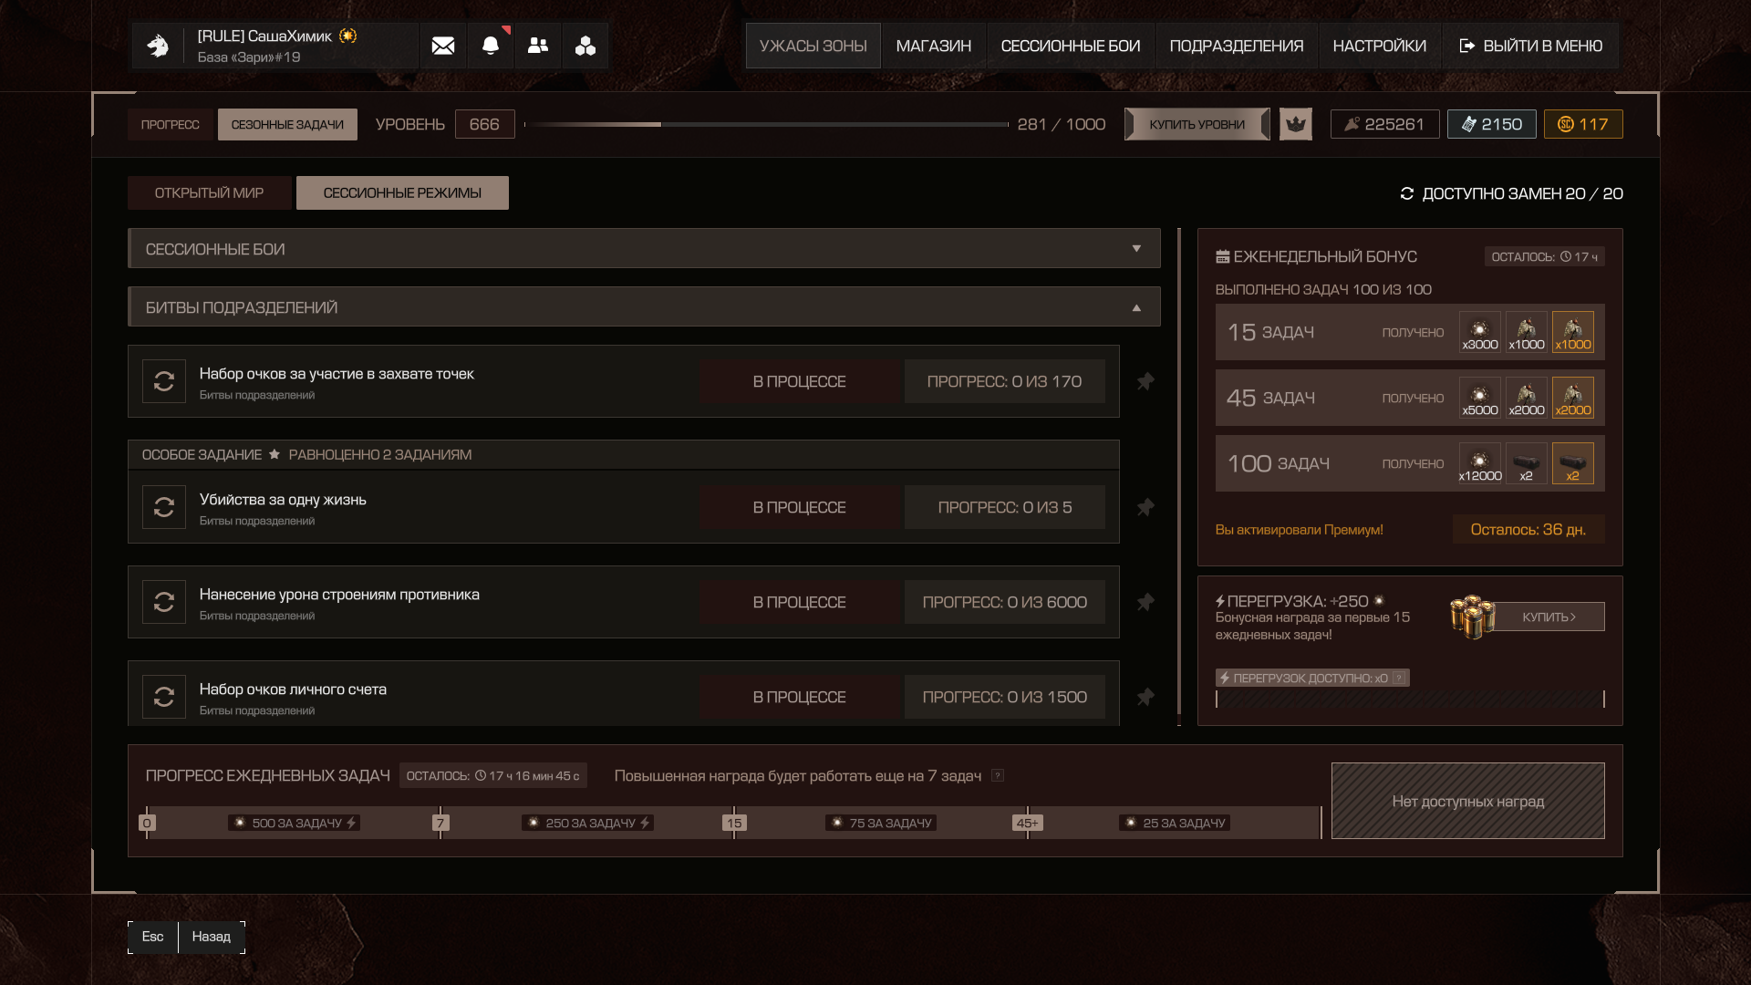The width and height of the screenshot is (1751, 985).
Task: Click the clan group icon
Action: tap(585, 46)
